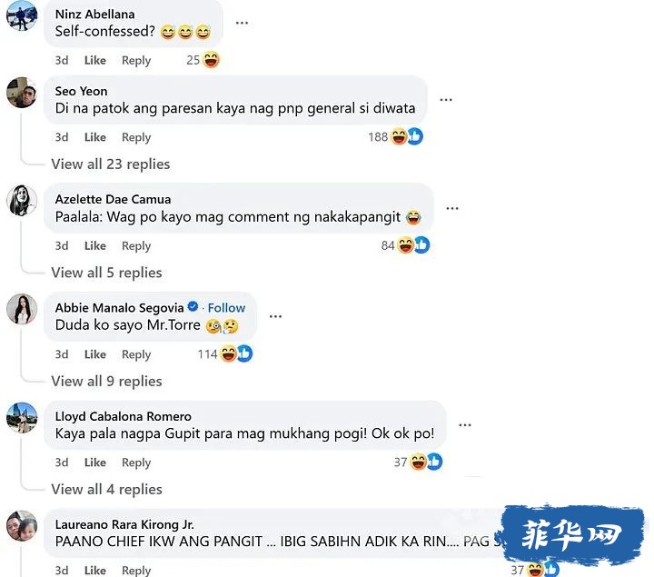Reply to Azelette Dae Camua's comment
654x577 pixels.
point(136,246)
